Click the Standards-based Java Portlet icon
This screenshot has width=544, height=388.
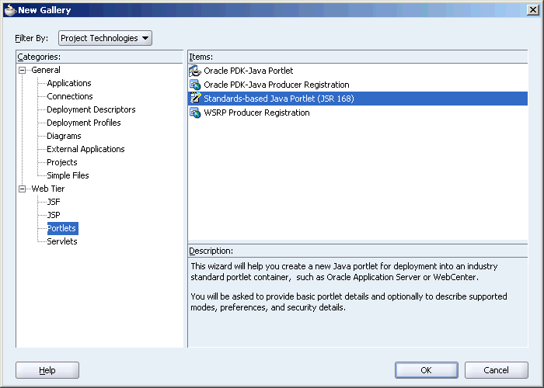[195, 99]
